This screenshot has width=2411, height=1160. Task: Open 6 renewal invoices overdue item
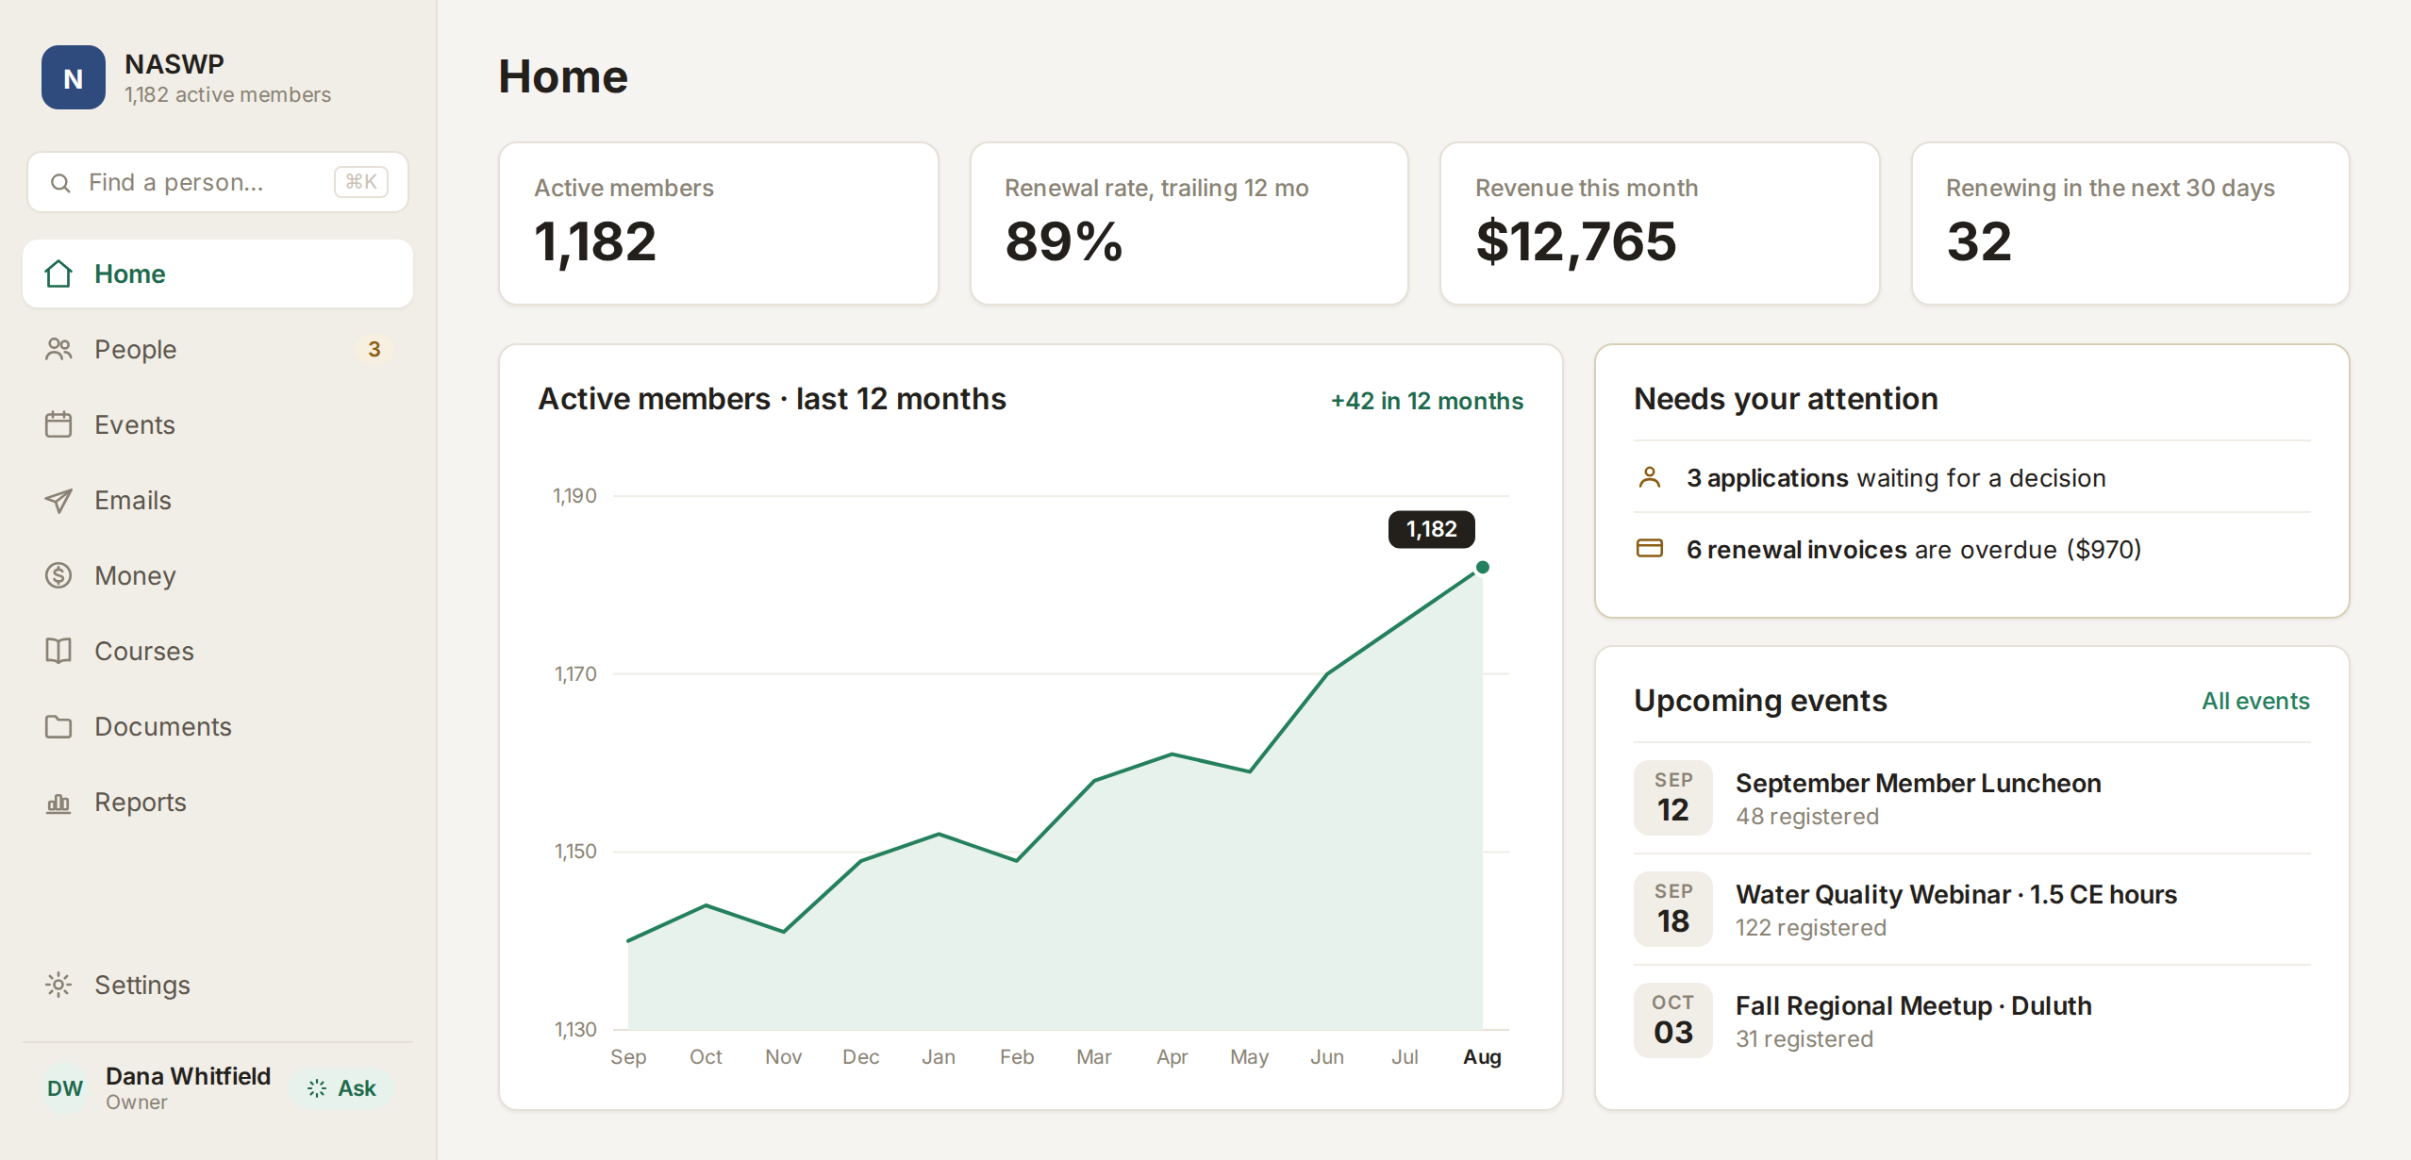1972,549
